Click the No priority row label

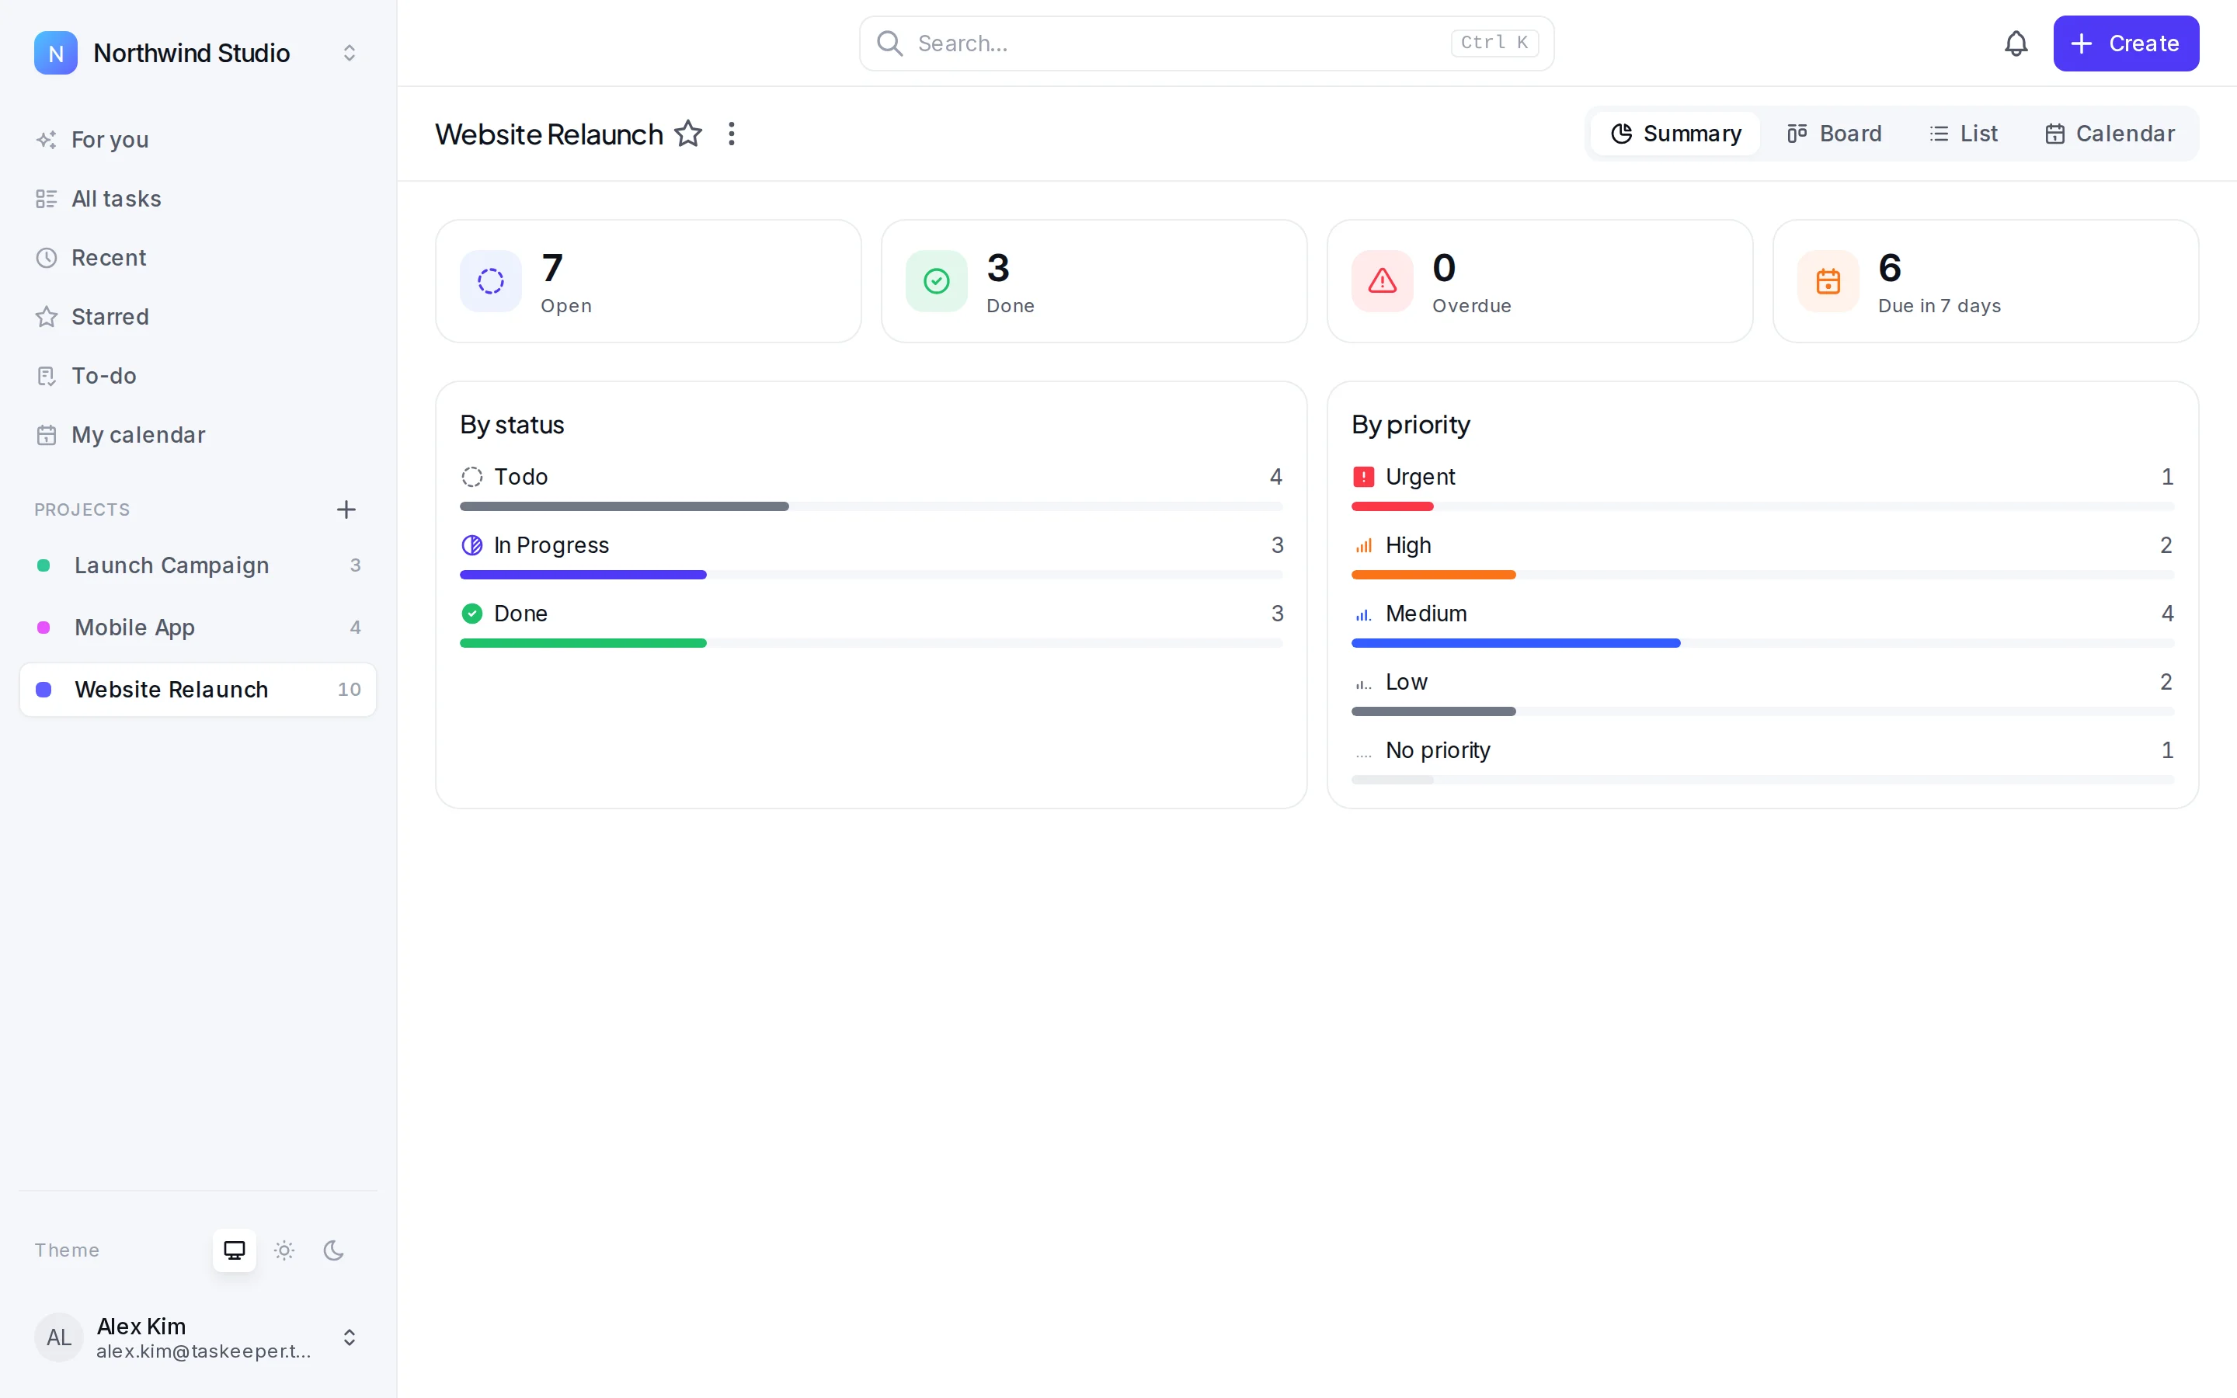[x=1438, y=751]
